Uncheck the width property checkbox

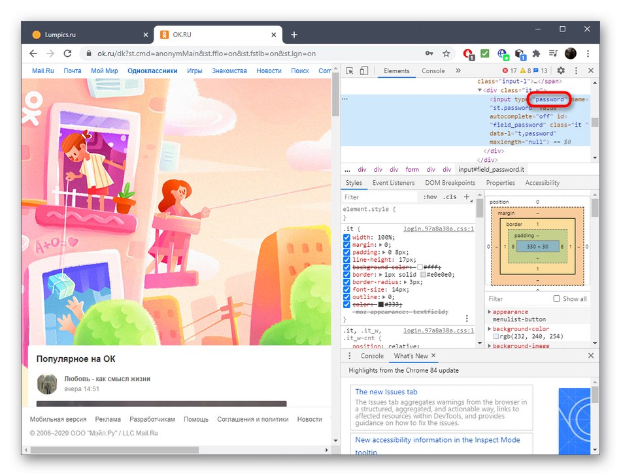(346, 238)
